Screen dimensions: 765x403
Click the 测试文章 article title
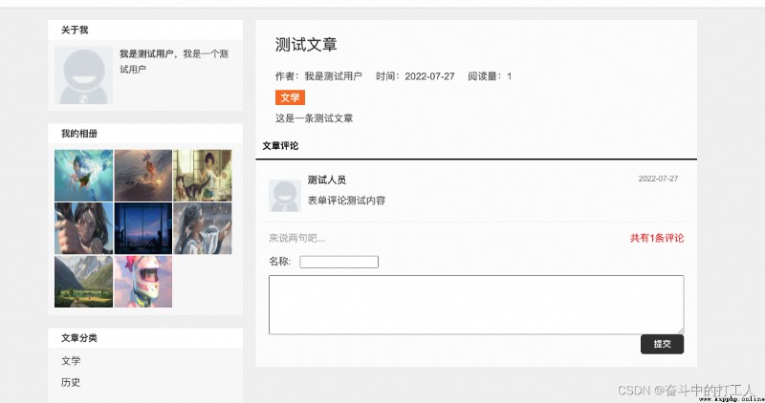(x=306, y=44)
